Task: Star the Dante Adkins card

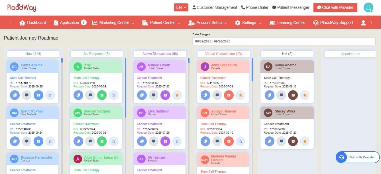Action: (50, 95)
